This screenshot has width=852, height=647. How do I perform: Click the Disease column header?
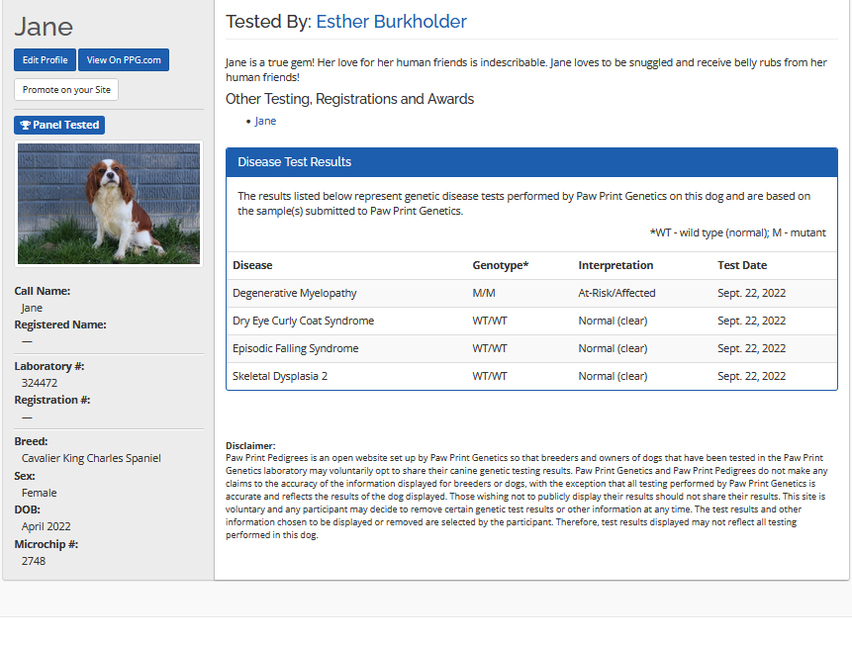[x=252, y=265]
